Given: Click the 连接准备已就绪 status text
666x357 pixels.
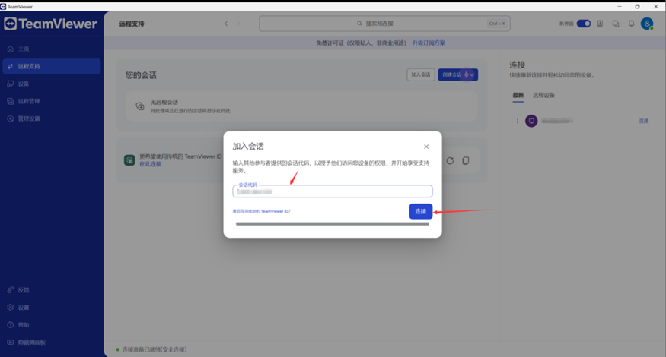Looking at the screenshot, I should (155, 349).
